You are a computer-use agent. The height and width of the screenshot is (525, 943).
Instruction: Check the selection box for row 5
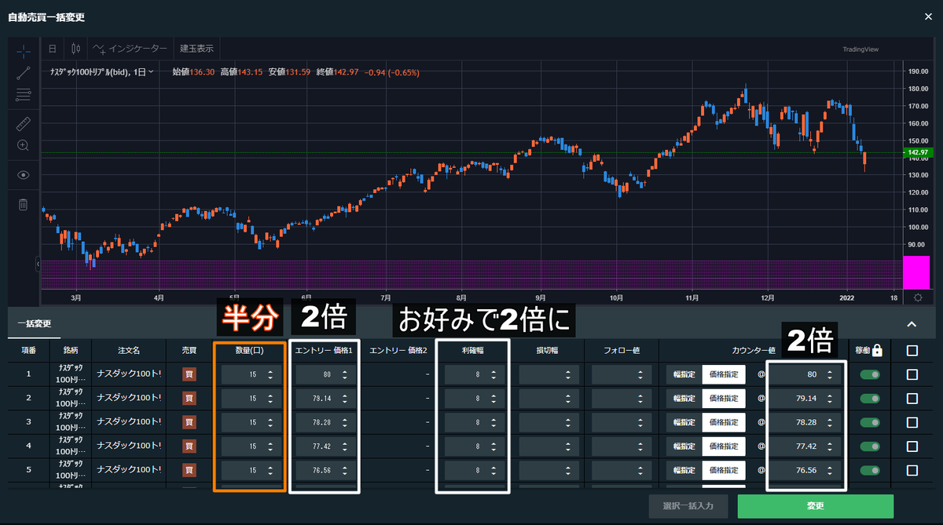(x=912, y=471)
